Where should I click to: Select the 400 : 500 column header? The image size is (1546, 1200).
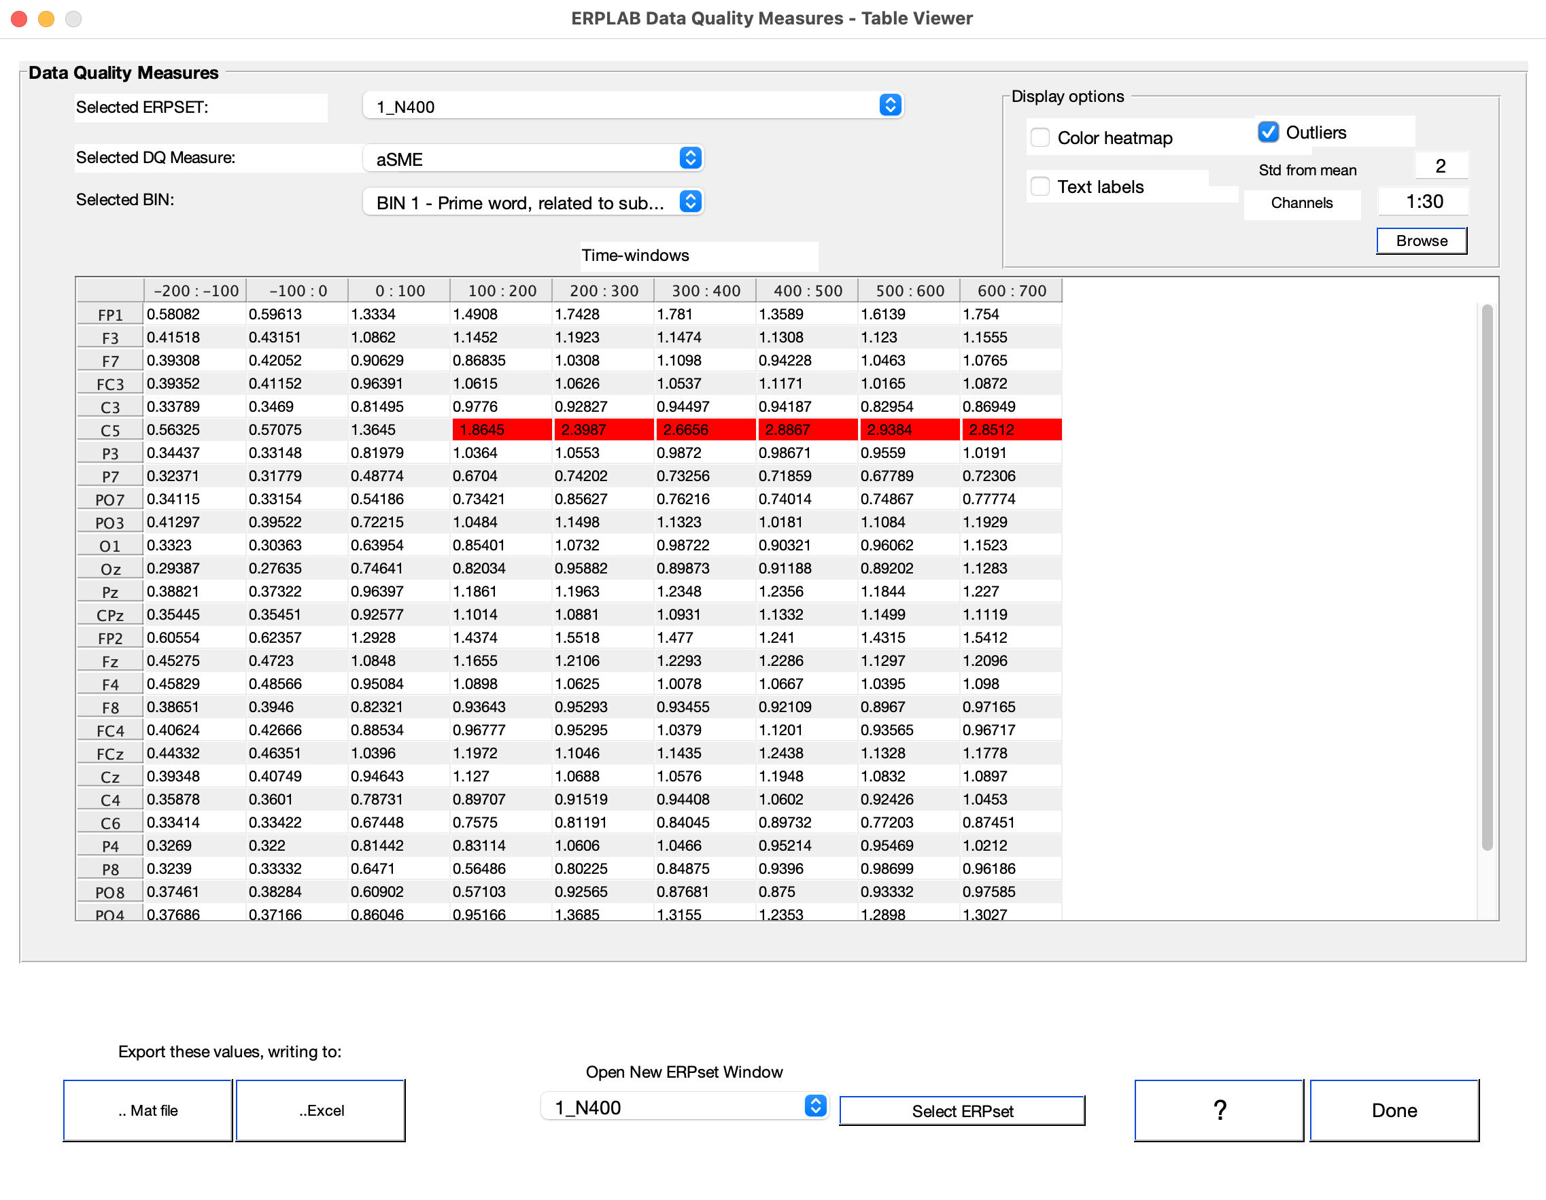click(808, 291)
